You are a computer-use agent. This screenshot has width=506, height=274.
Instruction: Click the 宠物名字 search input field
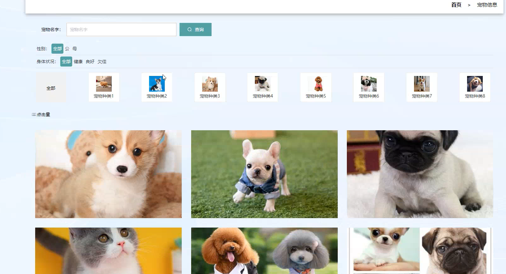121,30
